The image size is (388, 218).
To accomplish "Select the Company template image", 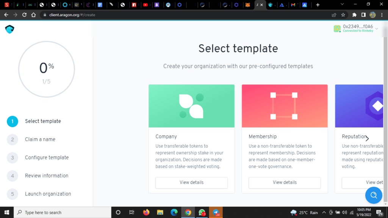I will [x=191, y=106].
